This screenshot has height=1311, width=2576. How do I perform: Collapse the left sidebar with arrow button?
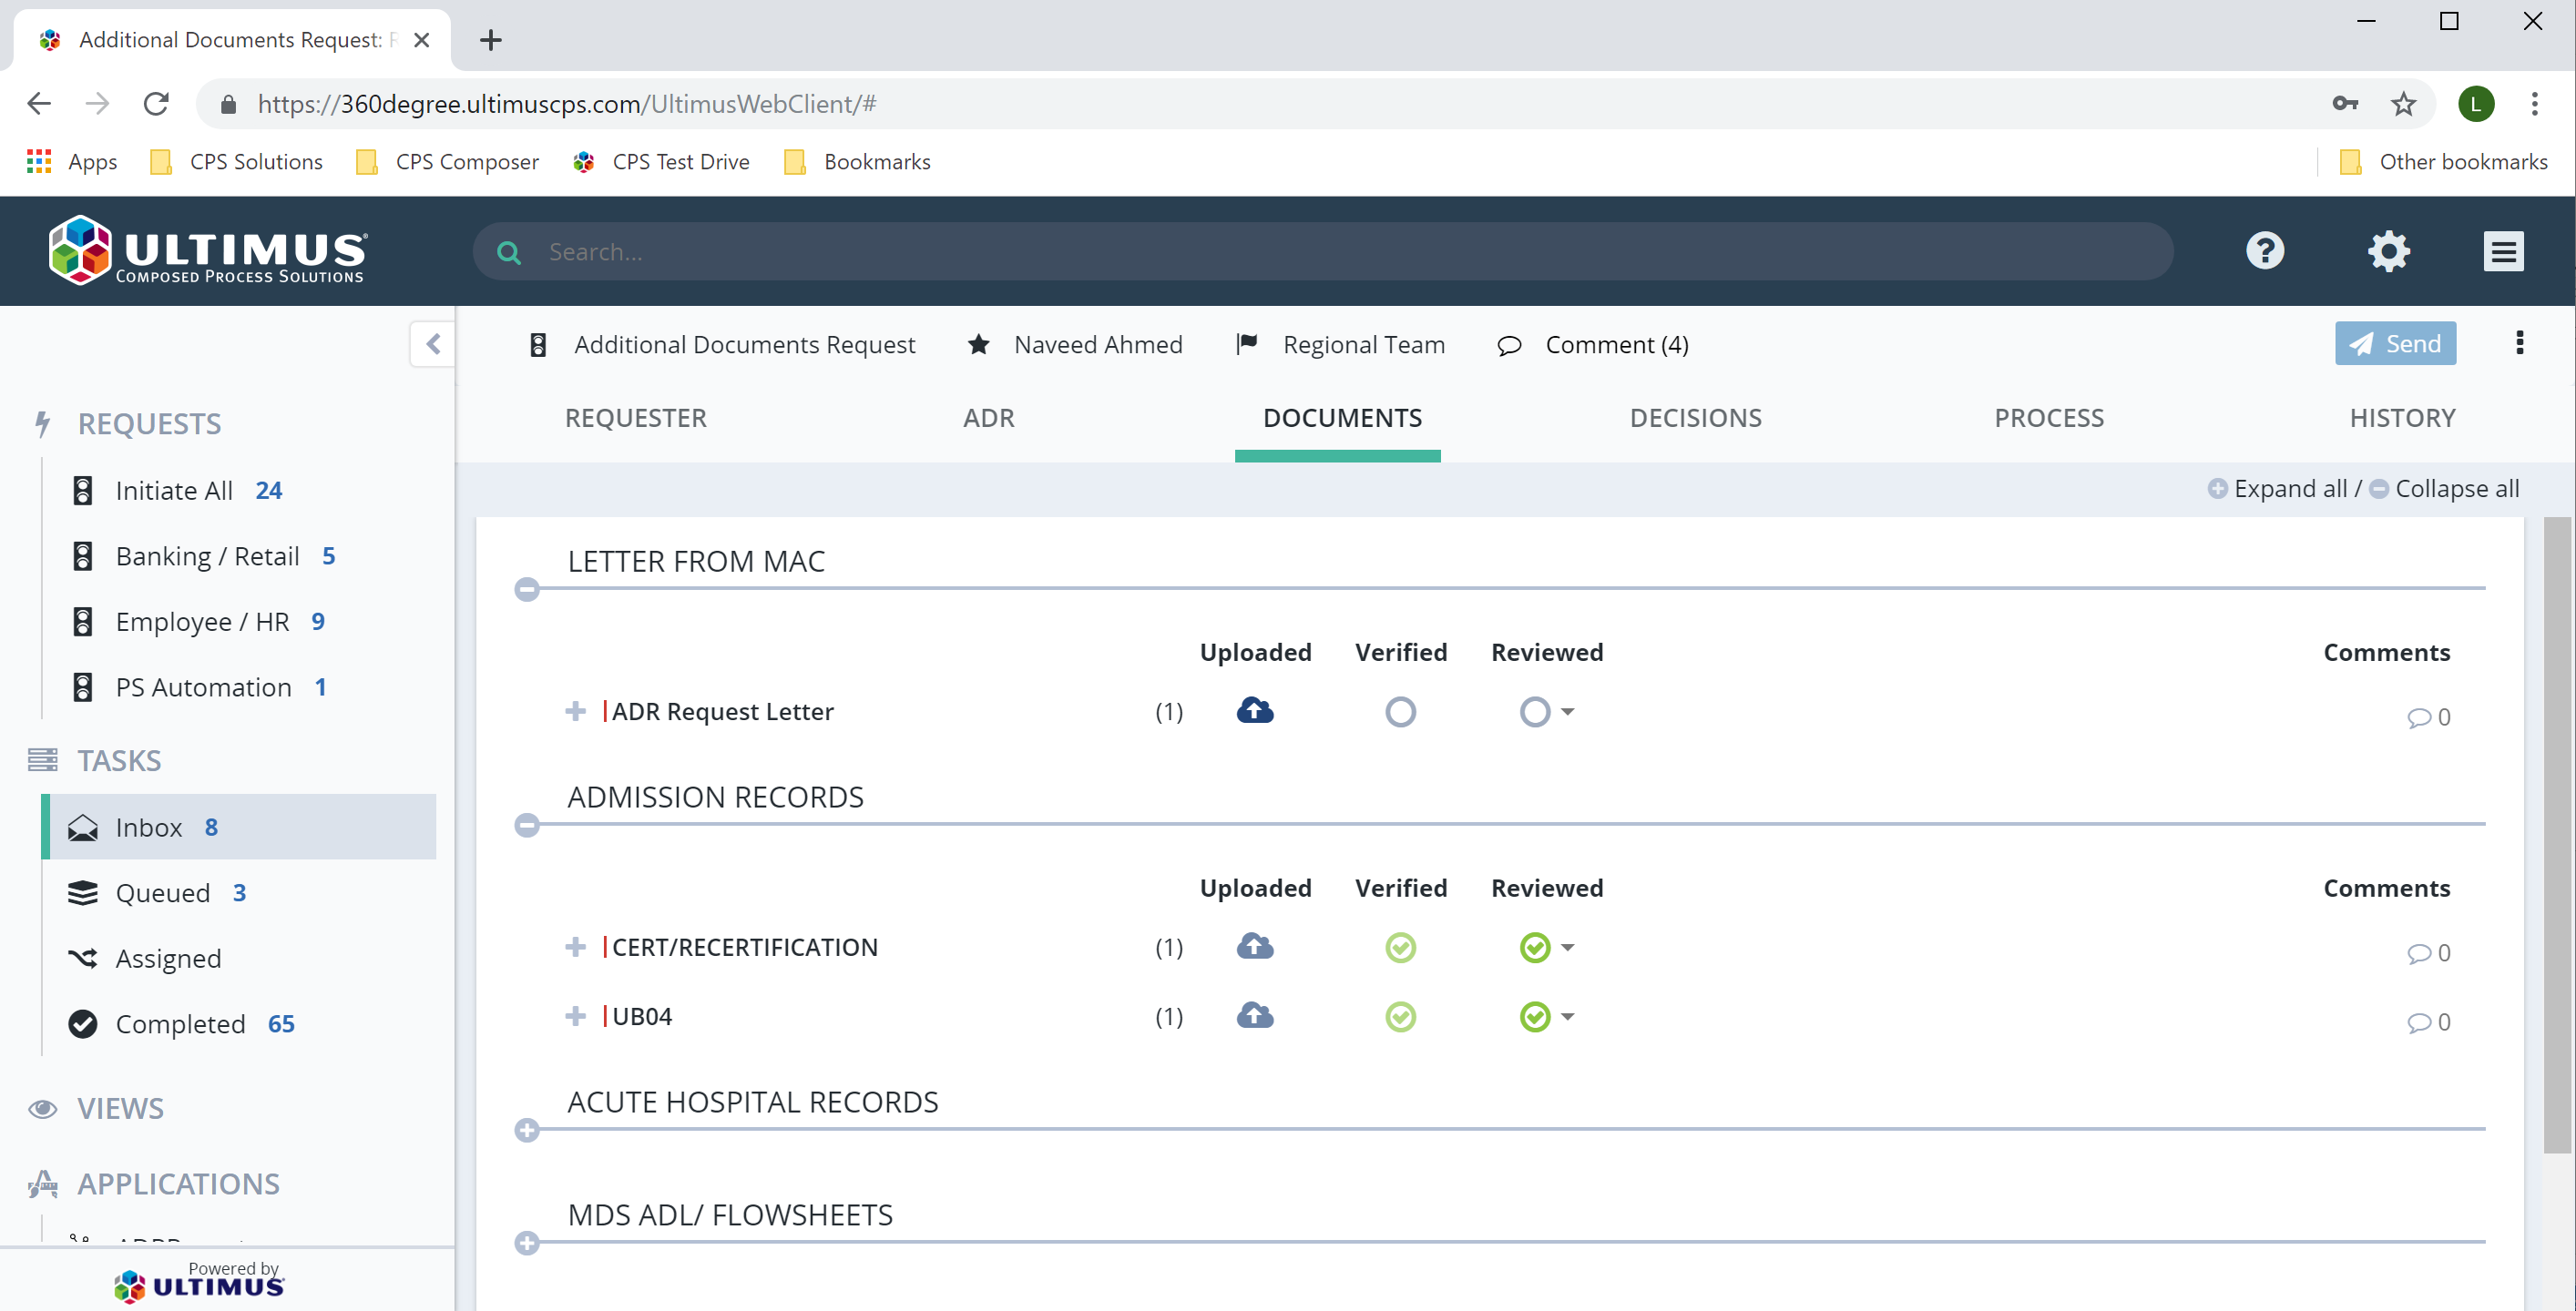click(433, 344)
